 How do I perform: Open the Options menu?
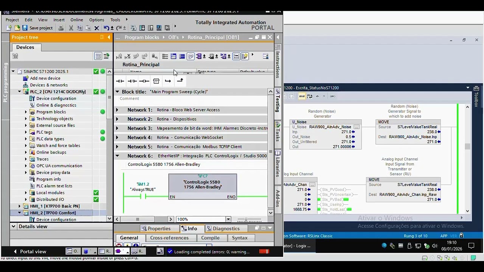point(96,20)
